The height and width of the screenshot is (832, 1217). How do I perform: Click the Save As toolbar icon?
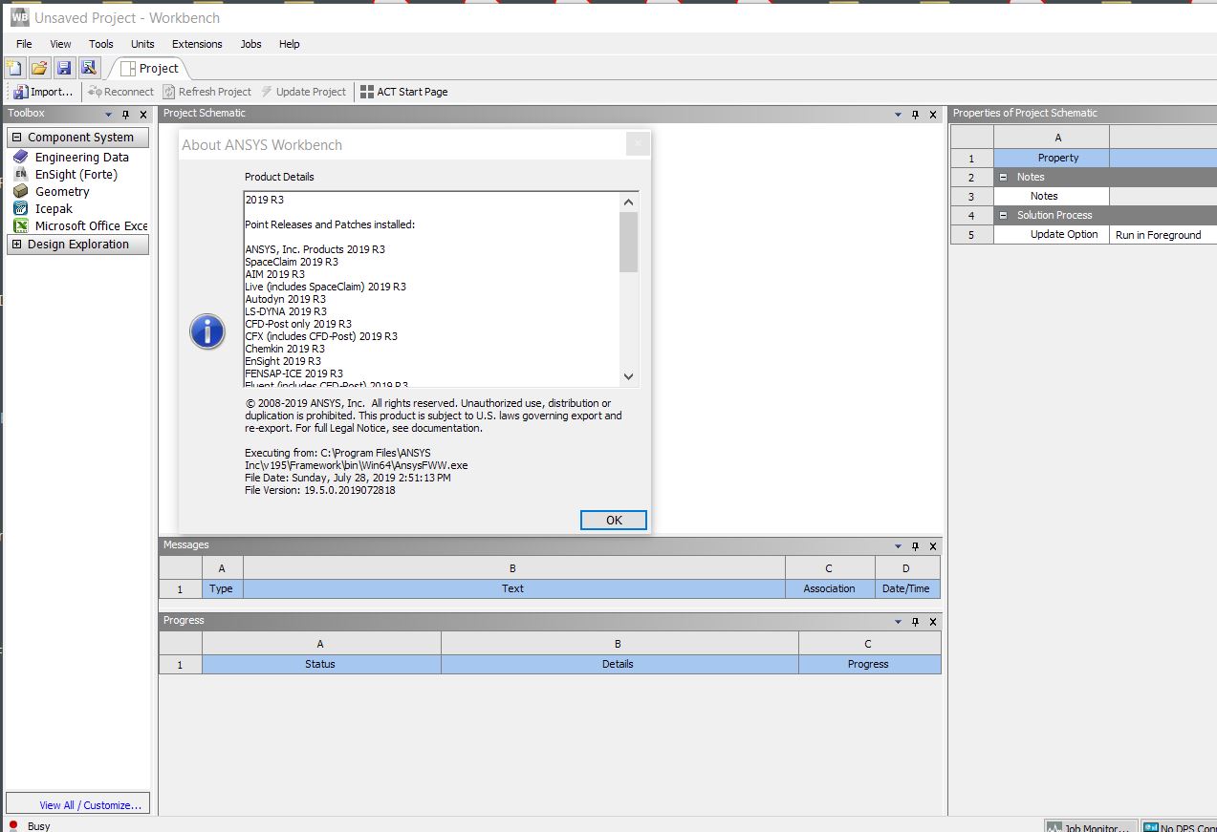[x=89, y=68]
